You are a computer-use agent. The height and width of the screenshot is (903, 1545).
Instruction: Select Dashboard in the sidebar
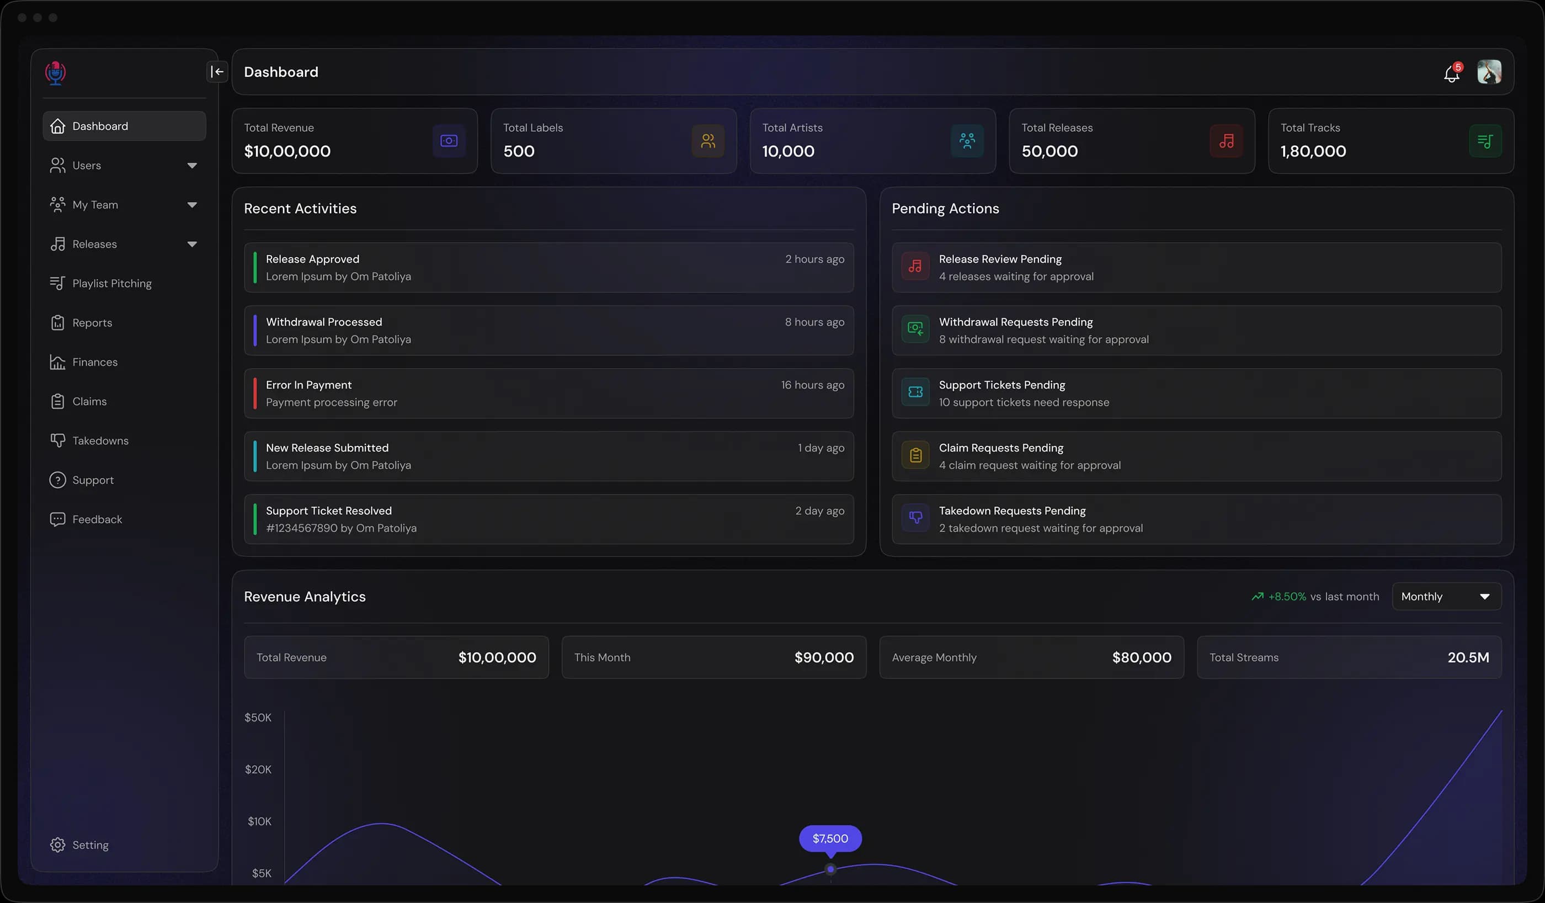[125, 126]
